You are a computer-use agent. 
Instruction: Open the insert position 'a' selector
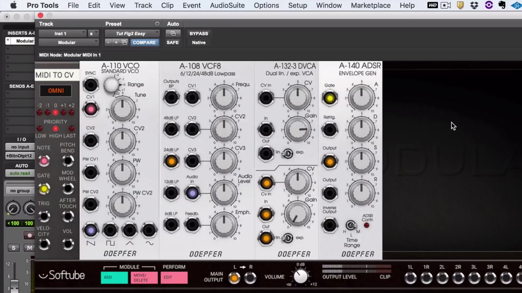(93, 33)
